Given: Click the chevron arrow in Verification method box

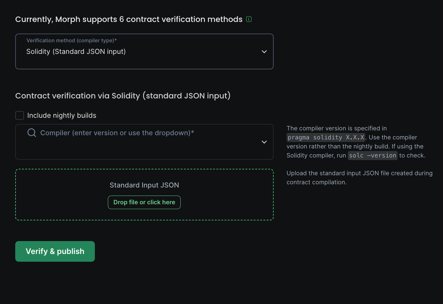Looking at the screenshot, I should tap(264, 52).
